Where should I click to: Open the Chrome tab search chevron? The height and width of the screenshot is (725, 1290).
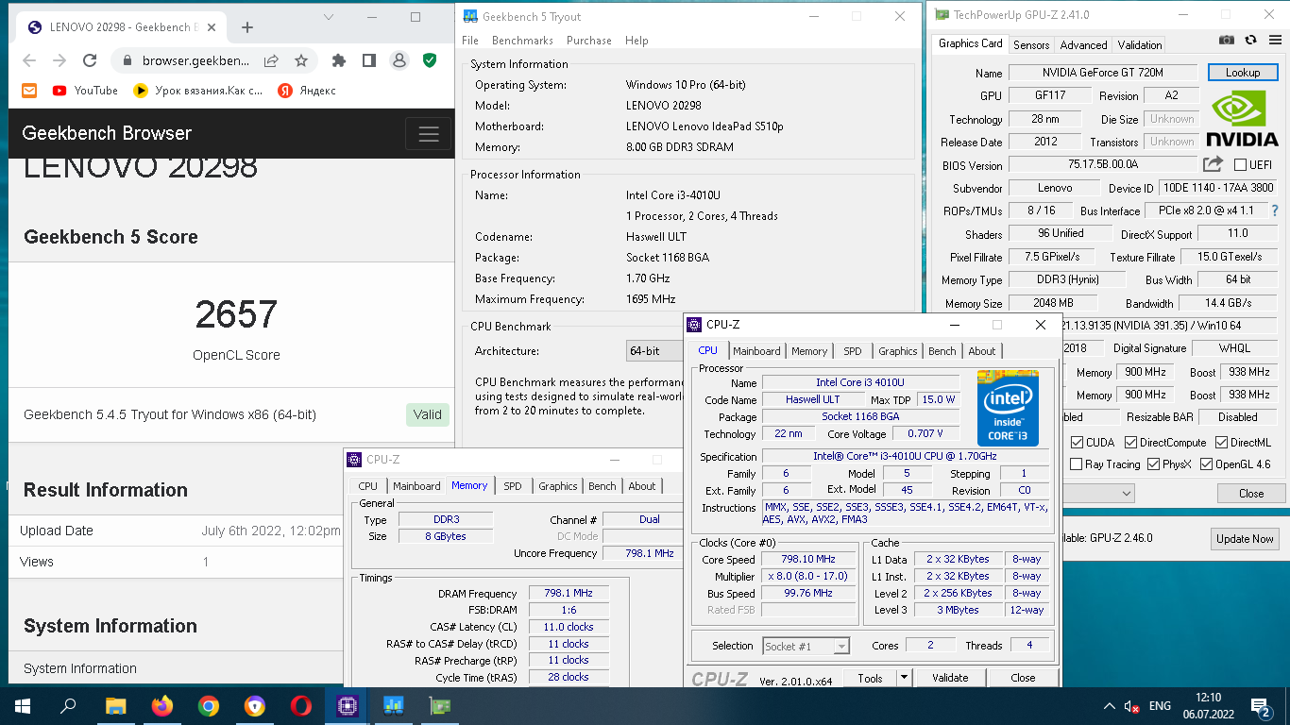pos(328,17)
